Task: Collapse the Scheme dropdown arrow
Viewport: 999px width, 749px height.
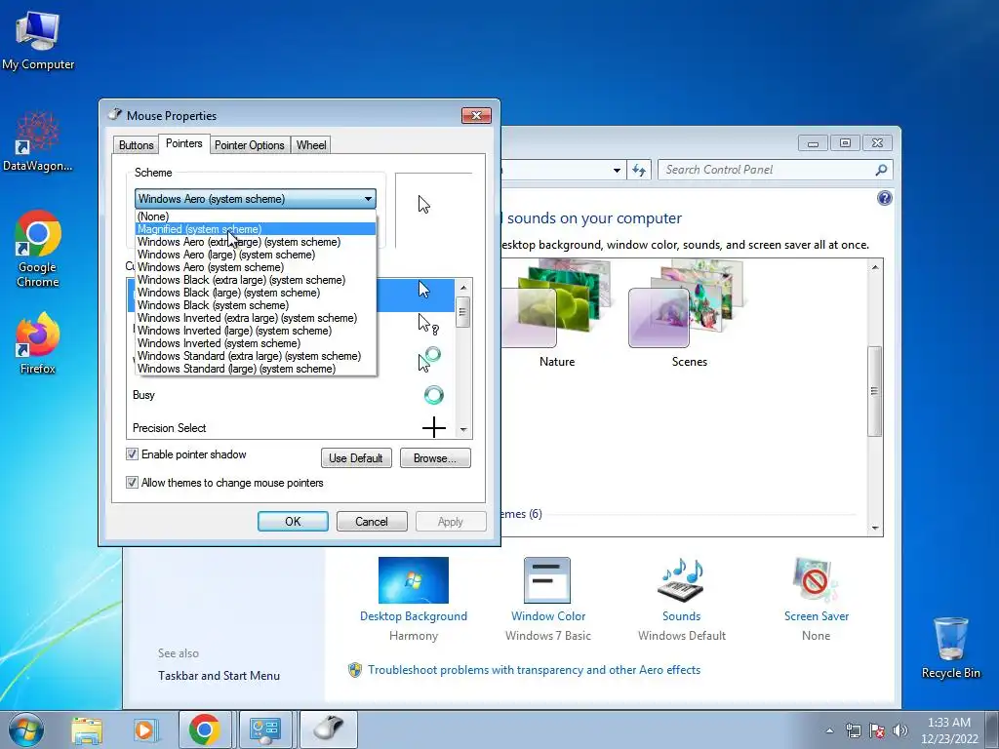Action: coord(368,199)
